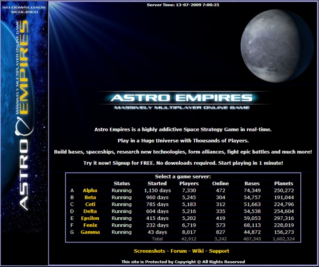Click Alpha's players count 7,330

(x=189, y=190)
